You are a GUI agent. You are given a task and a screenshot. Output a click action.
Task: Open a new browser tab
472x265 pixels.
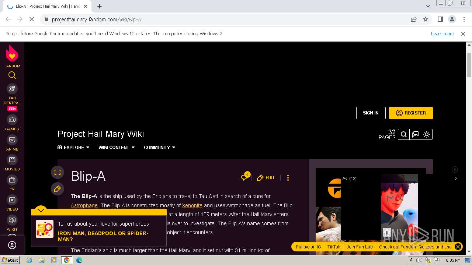click(100, 6)
